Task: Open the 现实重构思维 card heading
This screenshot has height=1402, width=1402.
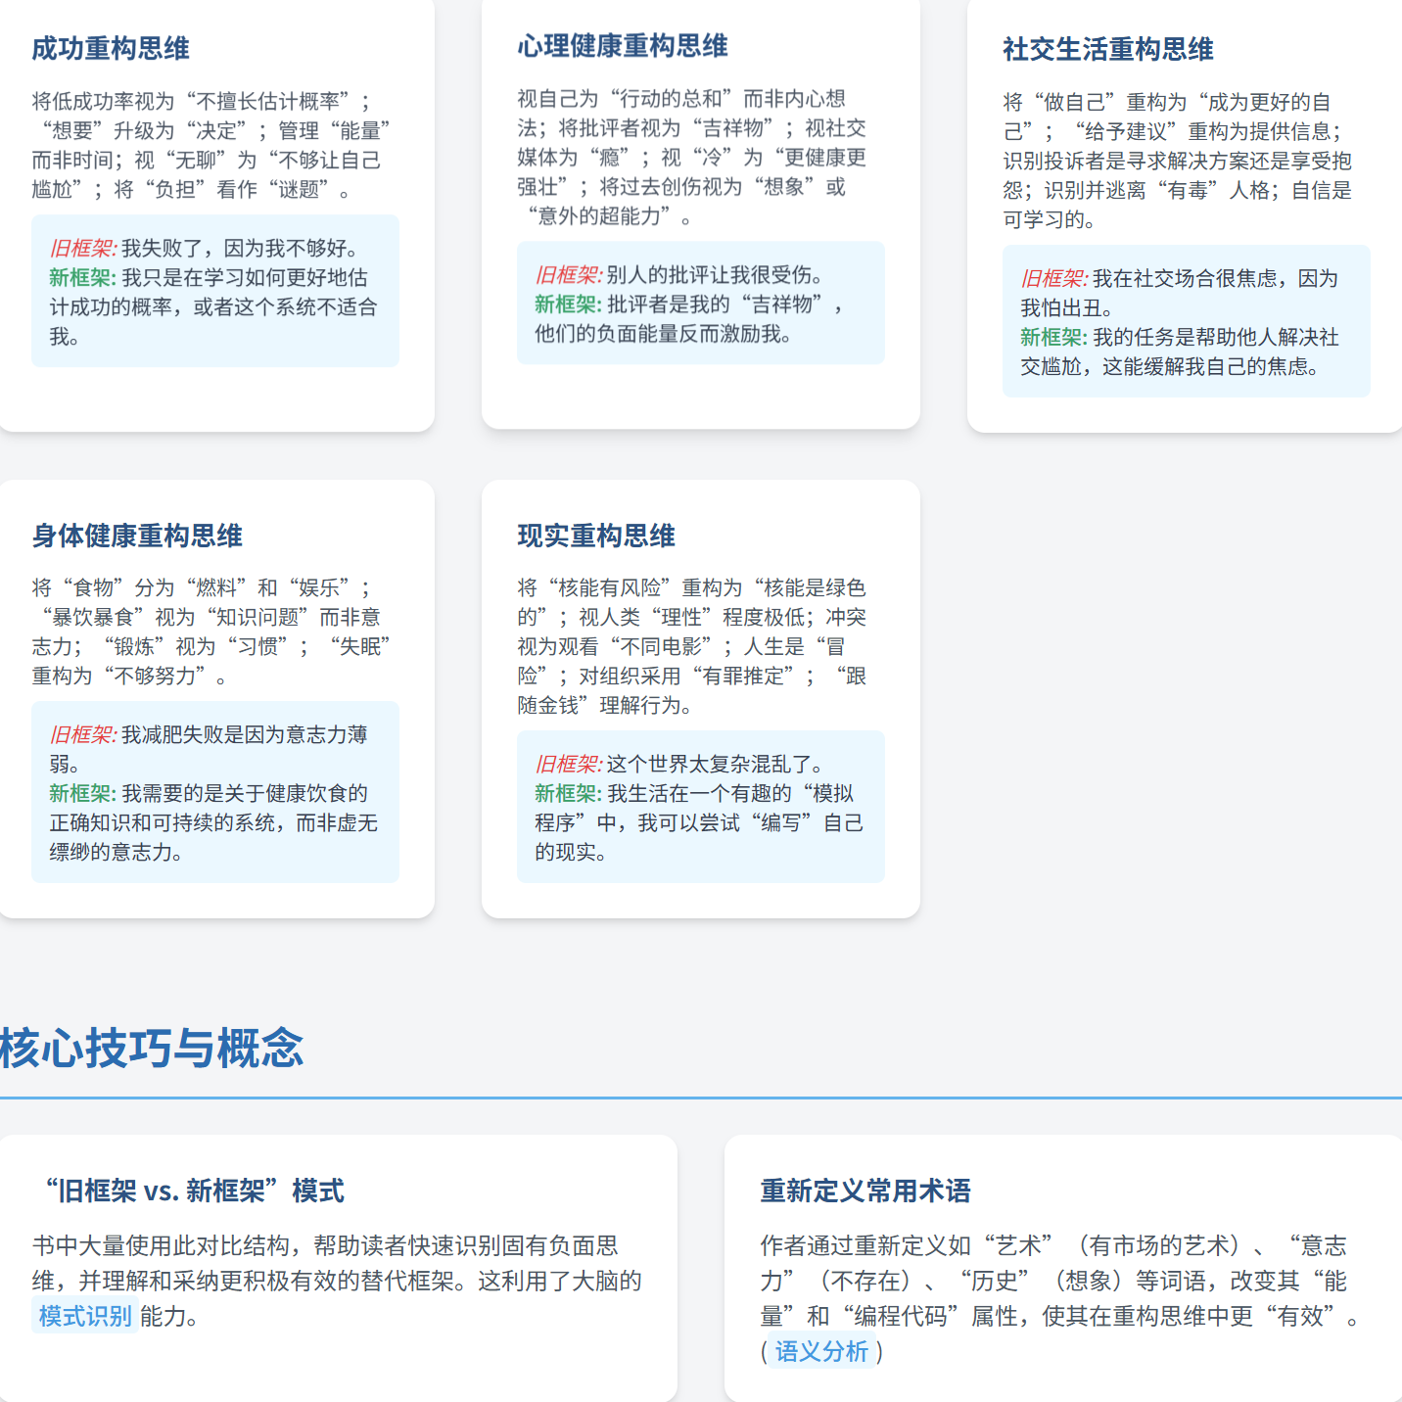Action: click(596, 536)
